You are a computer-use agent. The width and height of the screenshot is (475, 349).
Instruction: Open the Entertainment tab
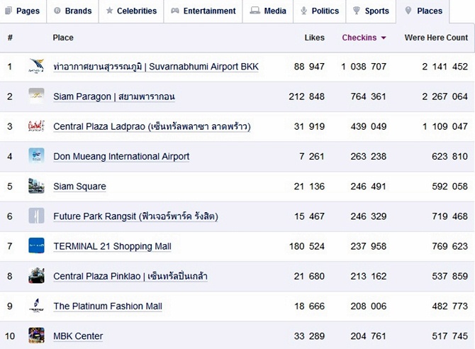coord(203,11)
